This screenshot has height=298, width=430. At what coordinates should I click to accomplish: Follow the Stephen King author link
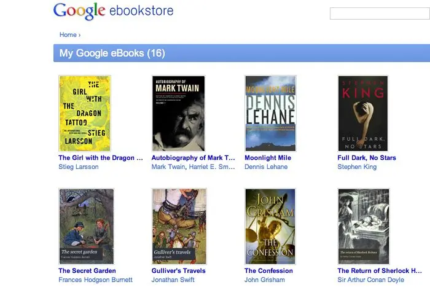357,167
